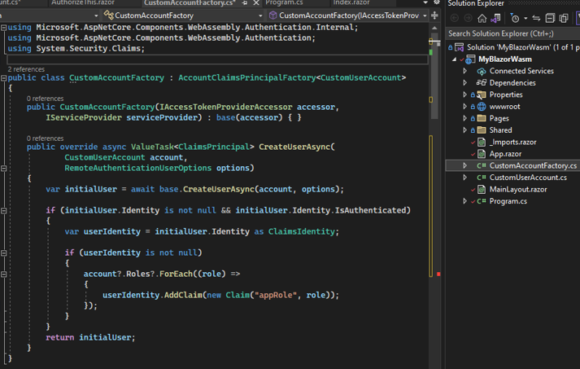Switch between solutions and folder views
Image resolution: width=580 pixels, height=369 pixels.
tap(495, 18)
